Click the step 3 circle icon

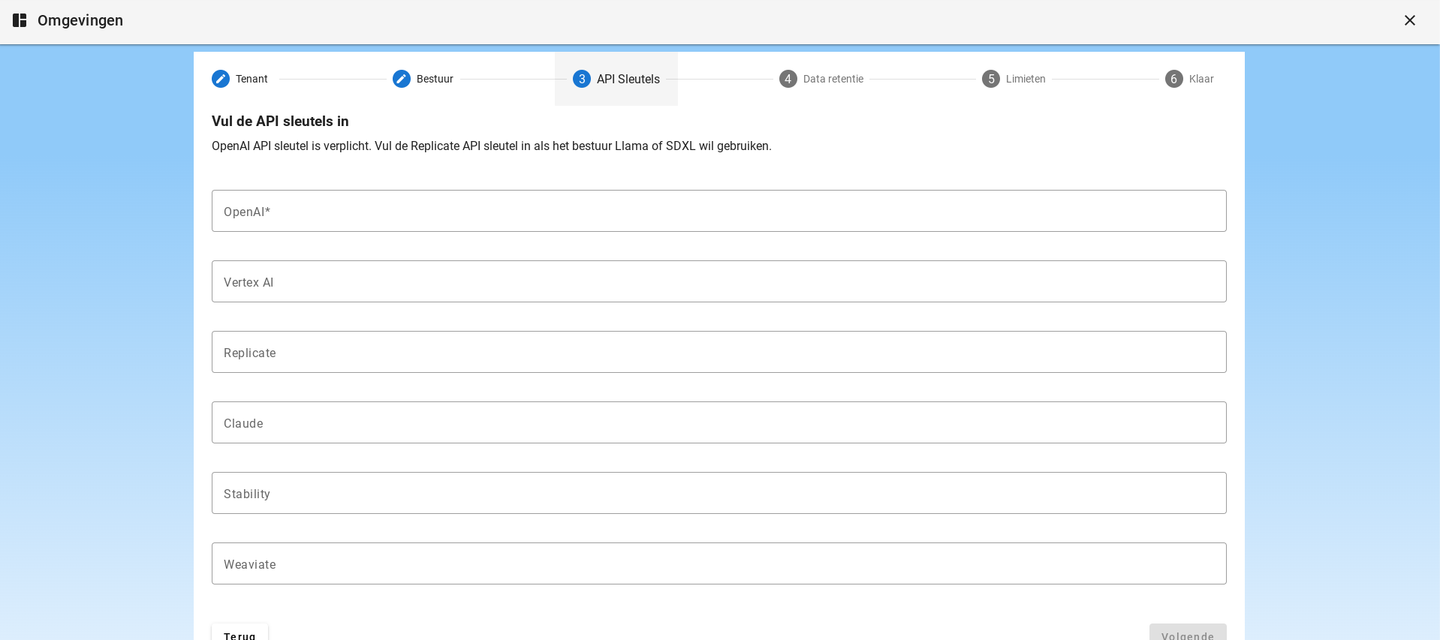click(x=582, y=79)
